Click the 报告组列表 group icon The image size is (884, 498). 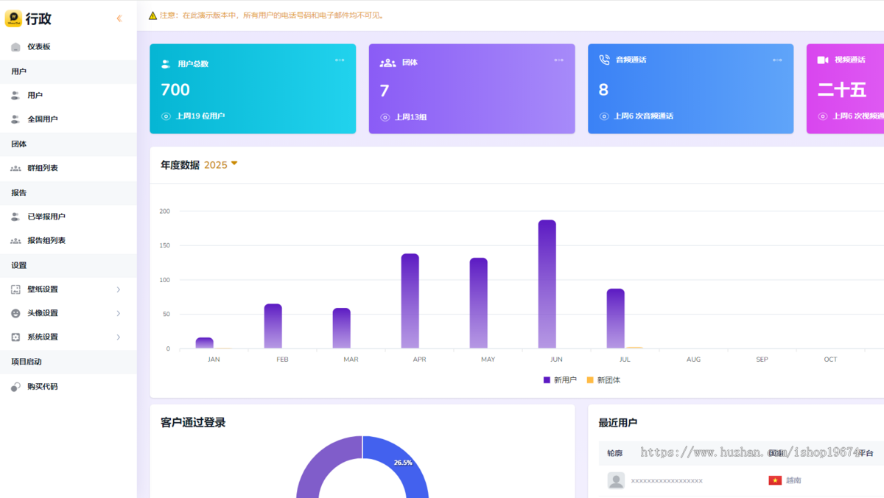click(x=15, y=241)
